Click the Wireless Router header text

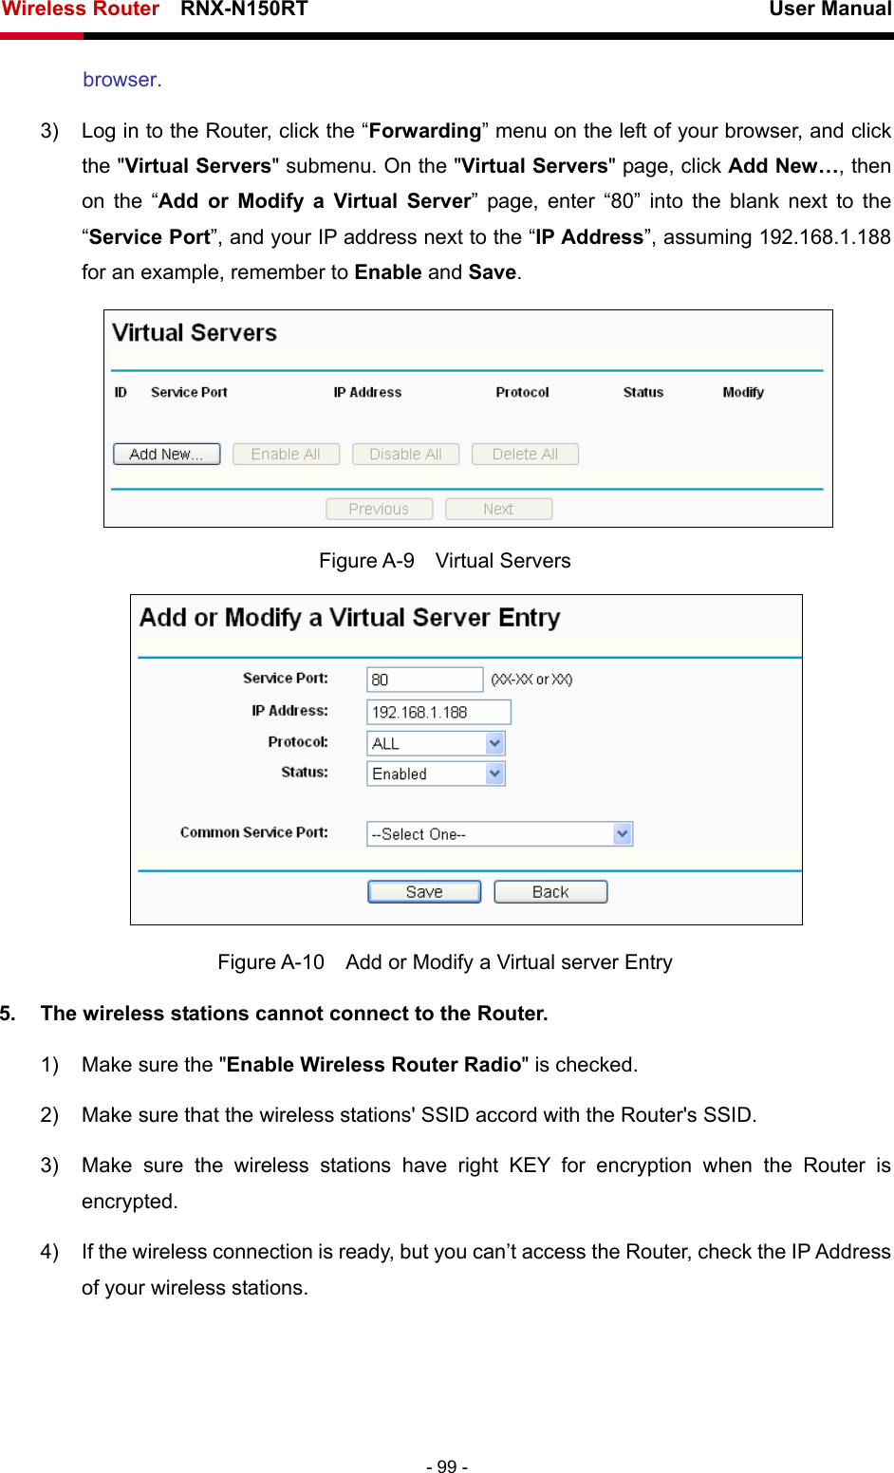click(x=80, y=9)
